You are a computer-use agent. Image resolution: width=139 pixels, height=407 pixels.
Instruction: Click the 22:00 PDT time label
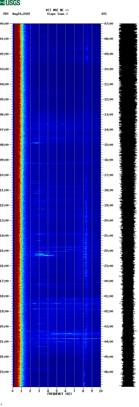[x=5, y=357]
